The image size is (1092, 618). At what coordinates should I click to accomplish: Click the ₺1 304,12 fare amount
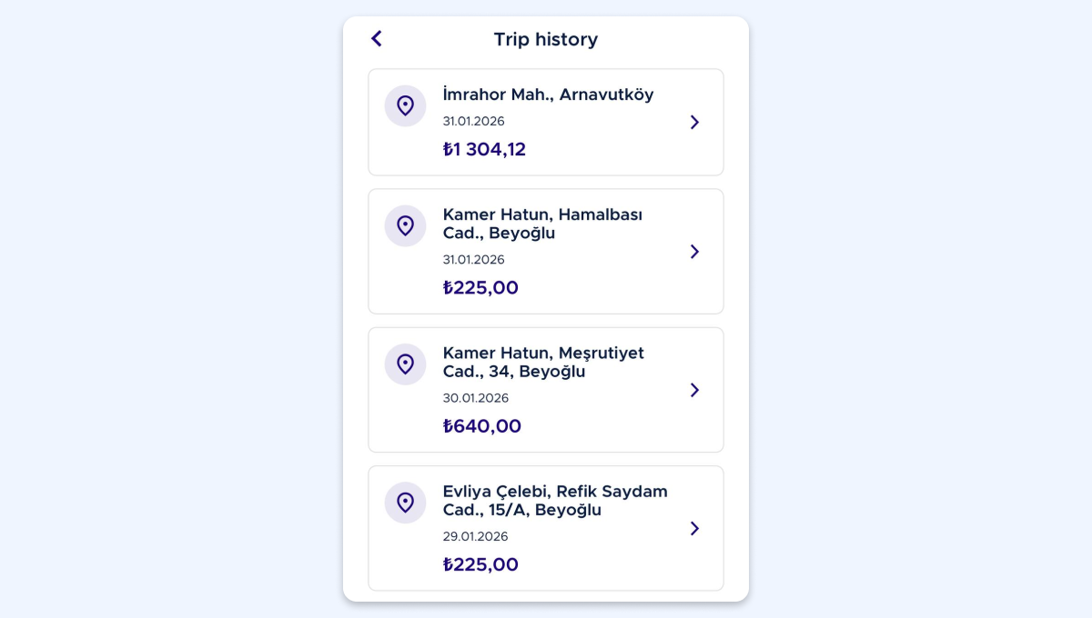[x=484, y=150]
